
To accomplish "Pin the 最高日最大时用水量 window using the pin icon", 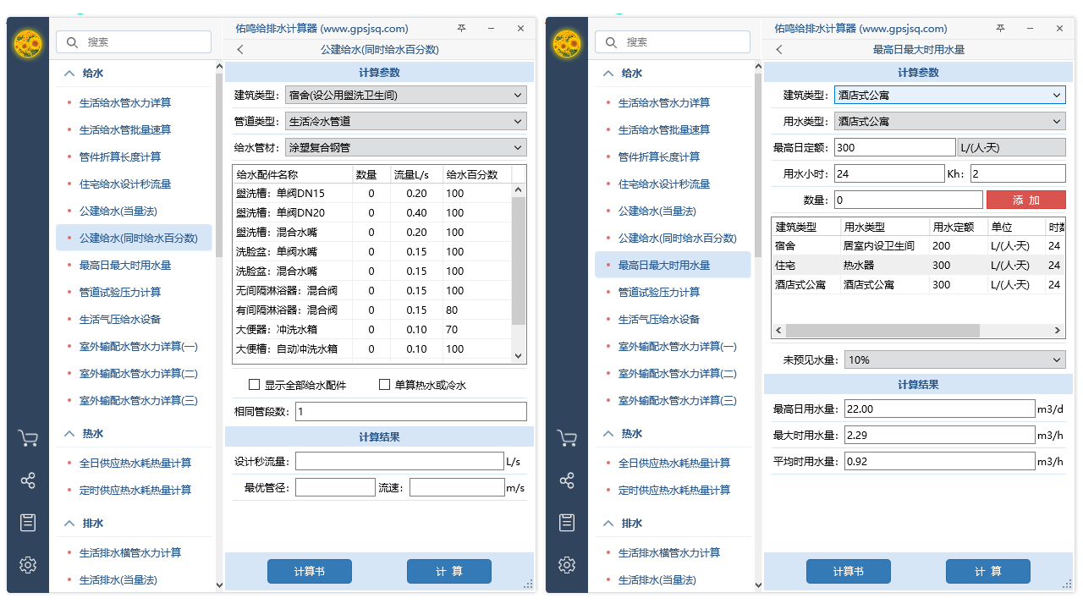I will click(x=999, y=28).
